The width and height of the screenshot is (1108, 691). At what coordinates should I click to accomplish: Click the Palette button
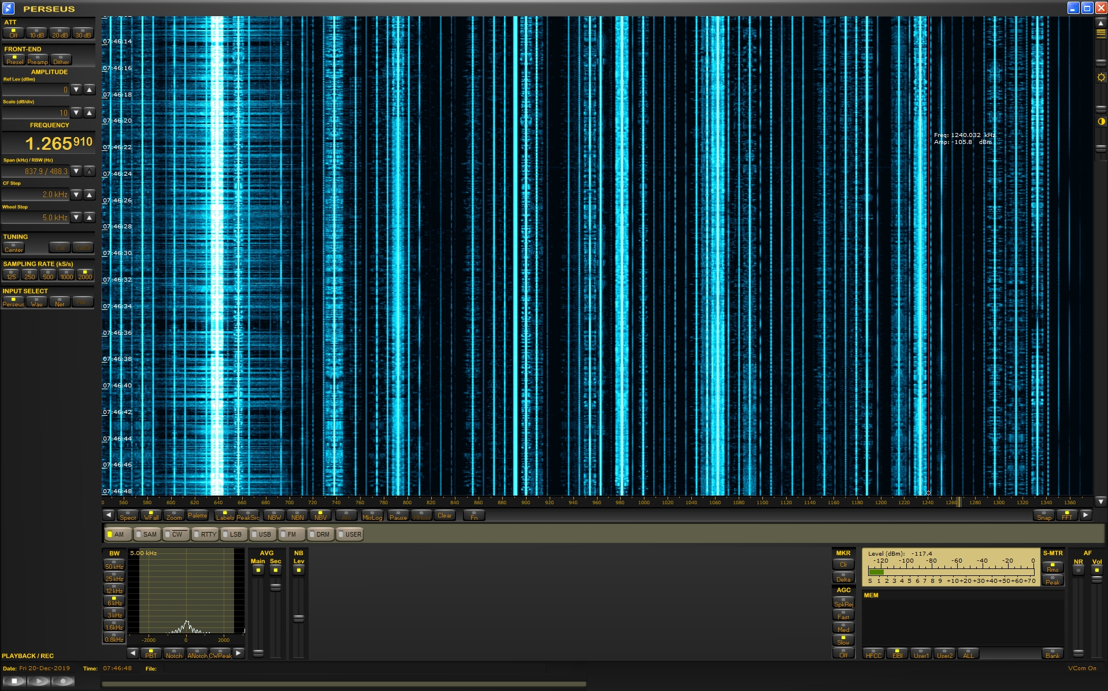point(197,515)
